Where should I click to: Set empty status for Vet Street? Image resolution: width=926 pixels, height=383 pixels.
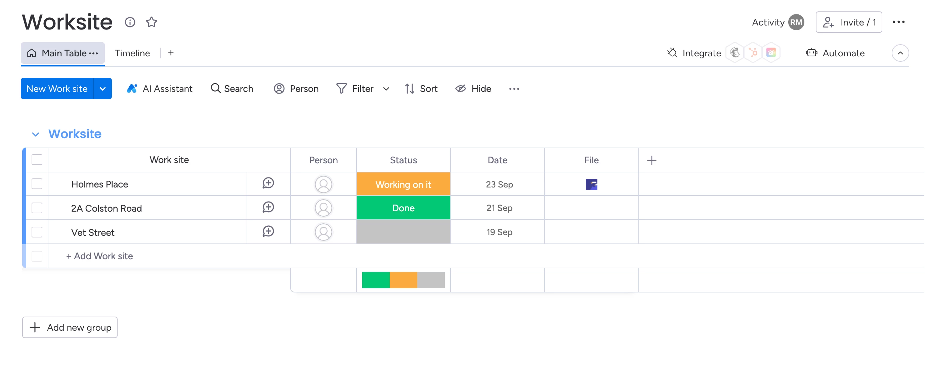coord(403,232)
